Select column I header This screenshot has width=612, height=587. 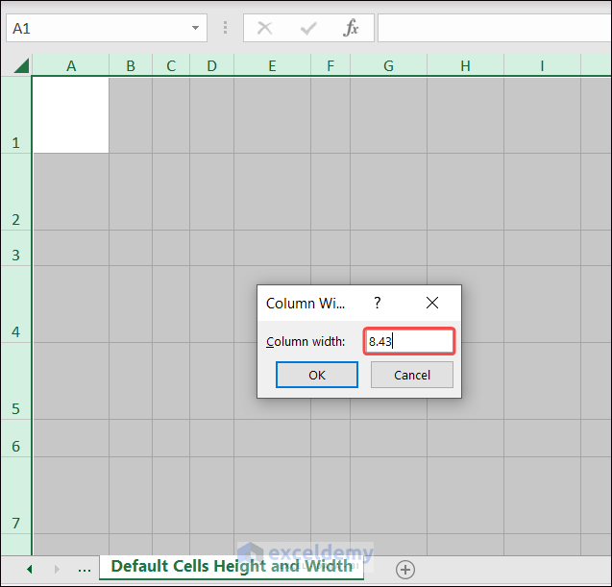[542, 65]
